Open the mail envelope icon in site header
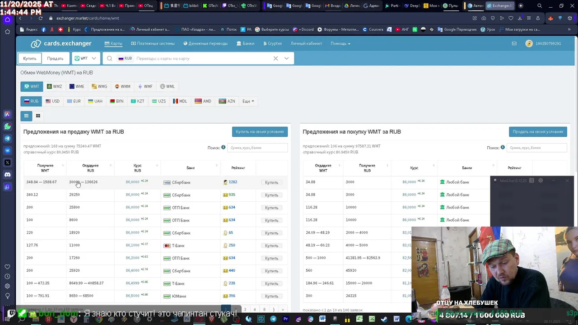This screenshot has height=325, width=578. click(x=514, y=44)
